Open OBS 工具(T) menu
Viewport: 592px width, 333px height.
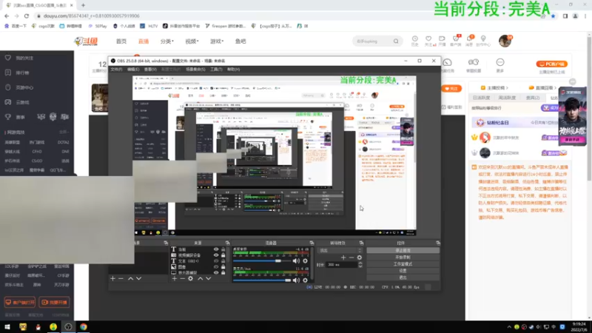[216, 70]
